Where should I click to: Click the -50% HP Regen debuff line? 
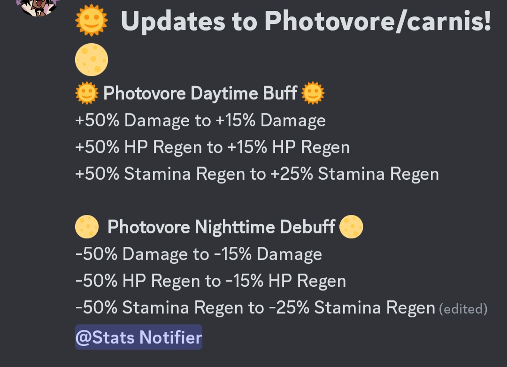[210, 281]
